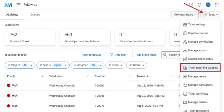Screen dimensions: 224x112
Task: Open the hamburger navigation menu
Action: (x=18, y=5)
